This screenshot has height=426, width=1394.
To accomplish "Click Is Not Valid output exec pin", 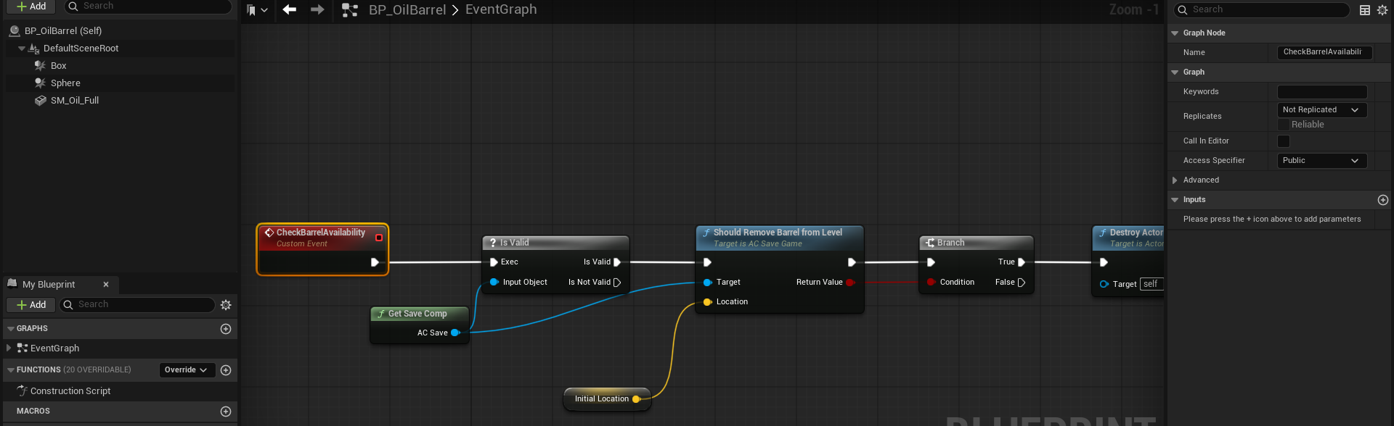I will (x=617, y=283).
